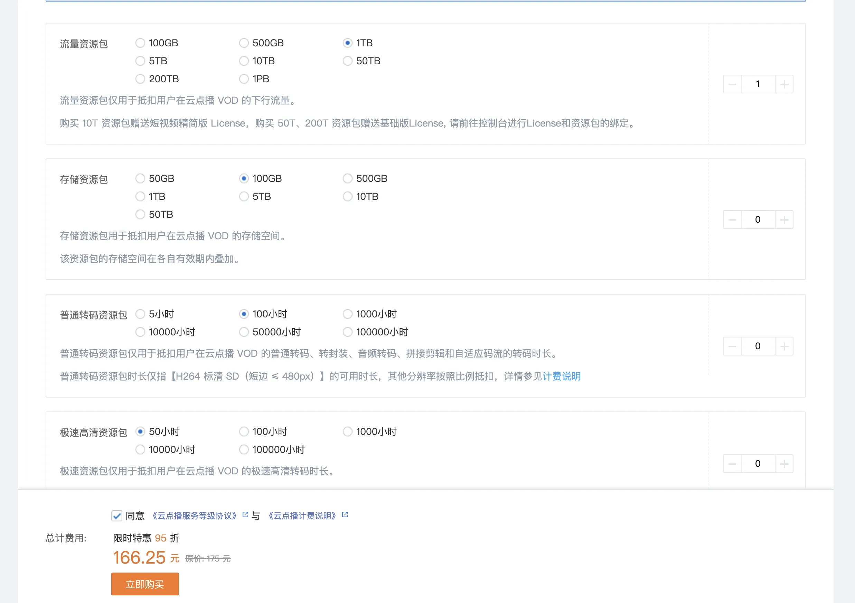This screenshot has width=855, height=603.
Task: Select 100小时 in 普通转码资源包
Action: pyautogui.click(x=244, y=314)
